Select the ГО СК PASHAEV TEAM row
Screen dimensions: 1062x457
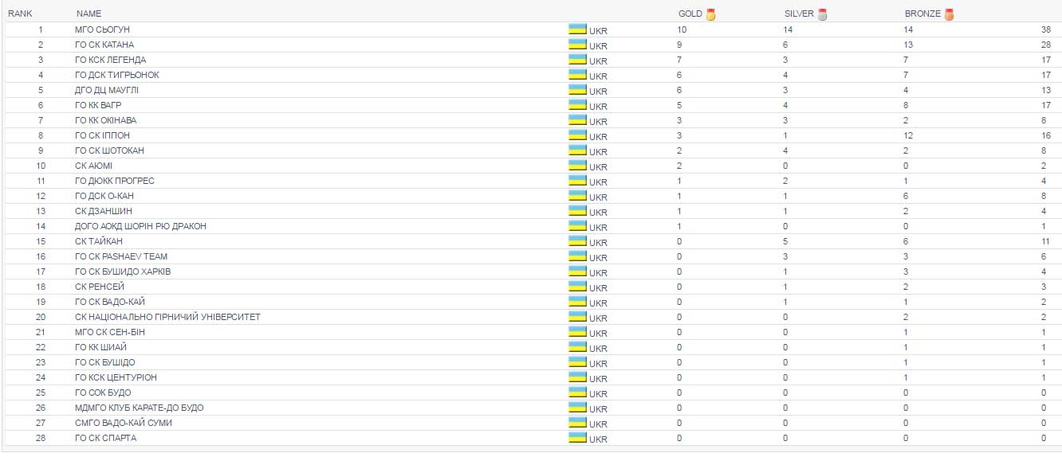[x=120, y=256]
